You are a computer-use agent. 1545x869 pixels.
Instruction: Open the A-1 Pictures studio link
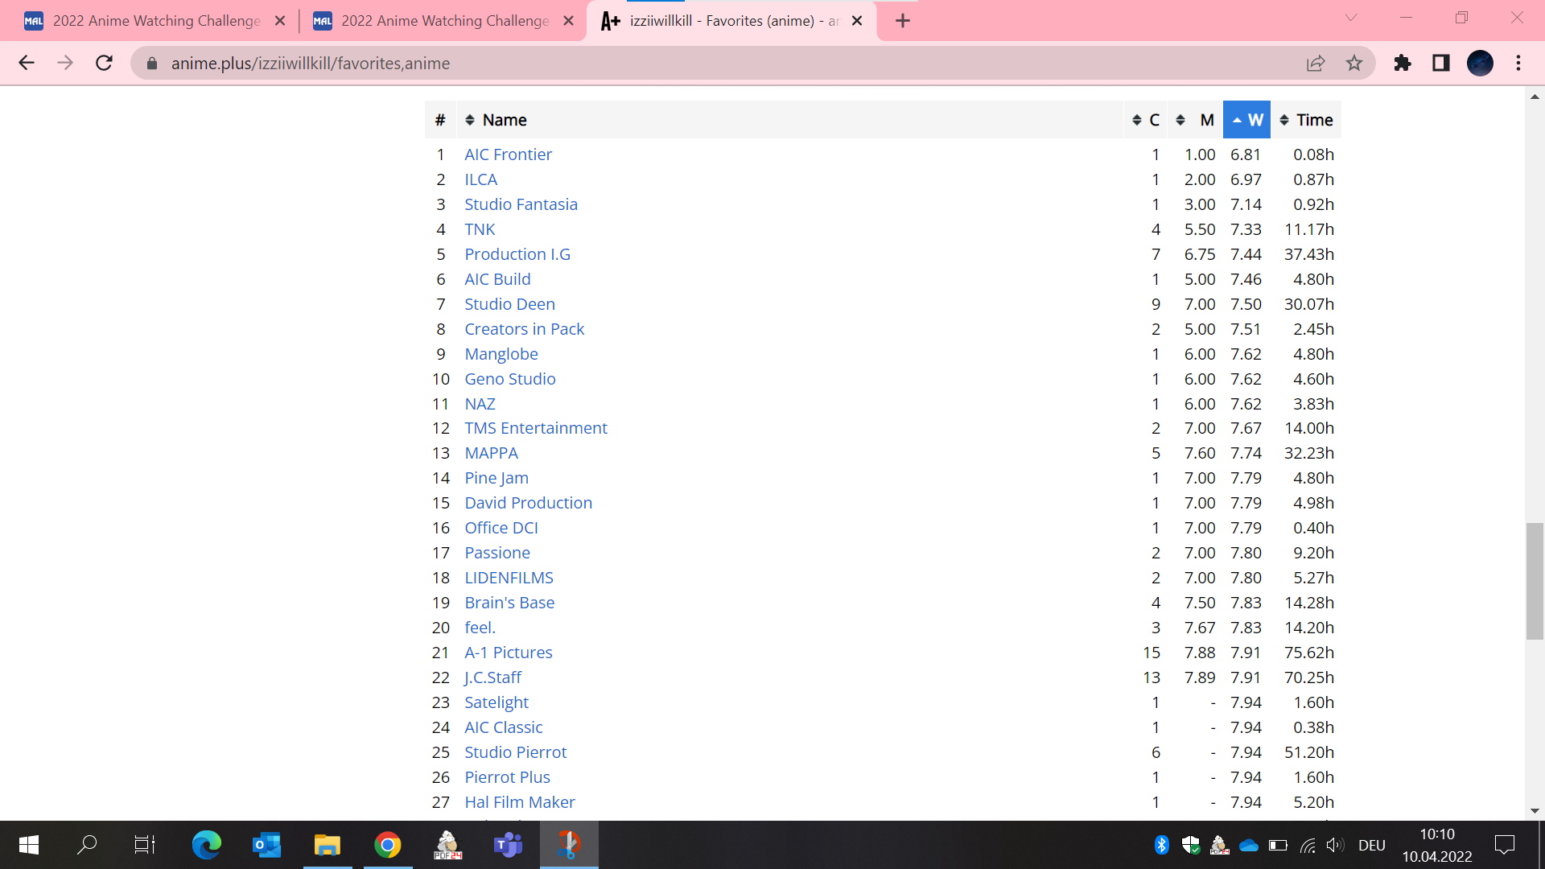click(508, 653)
